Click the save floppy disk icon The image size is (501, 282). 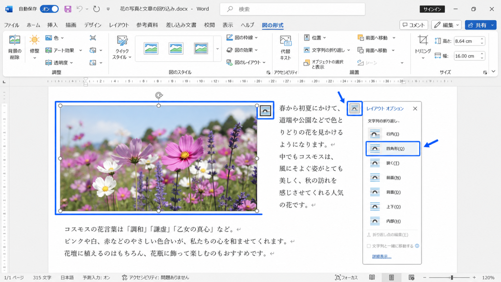pos(68,9)
